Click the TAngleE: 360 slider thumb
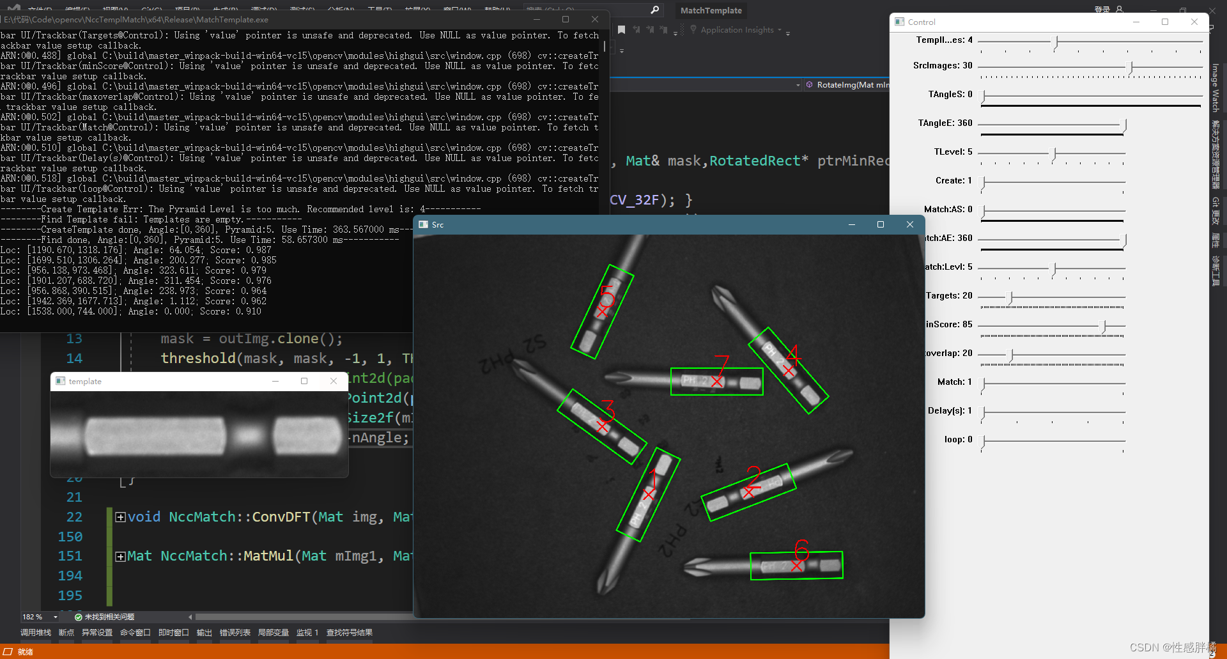 [1124, 125]
